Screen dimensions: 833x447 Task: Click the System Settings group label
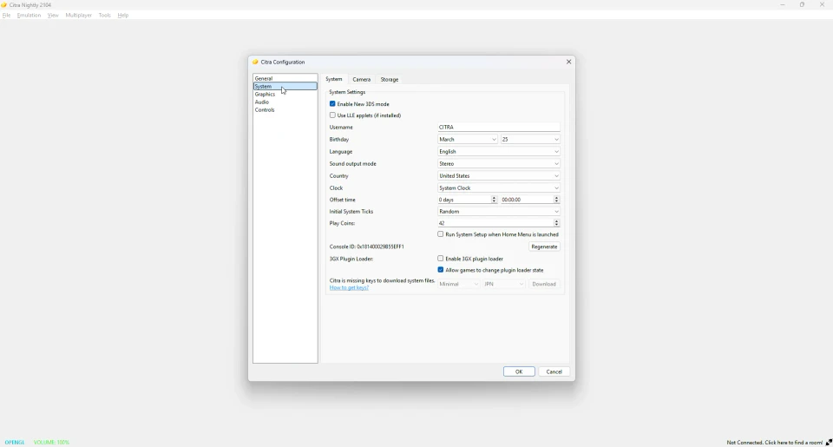(x=347, y=92)
